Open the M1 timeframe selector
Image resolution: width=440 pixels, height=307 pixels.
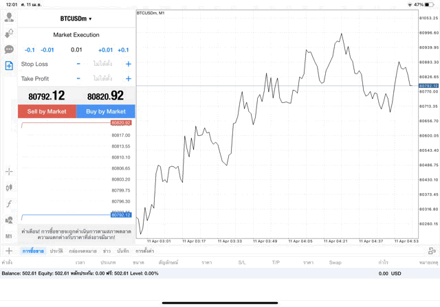[x=9, y=236]
